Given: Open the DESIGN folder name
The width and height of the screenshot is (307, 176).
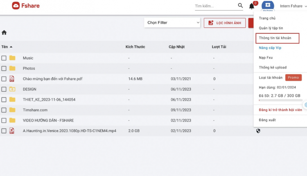Looking at the screenshot, I should (x=29, y=89).
